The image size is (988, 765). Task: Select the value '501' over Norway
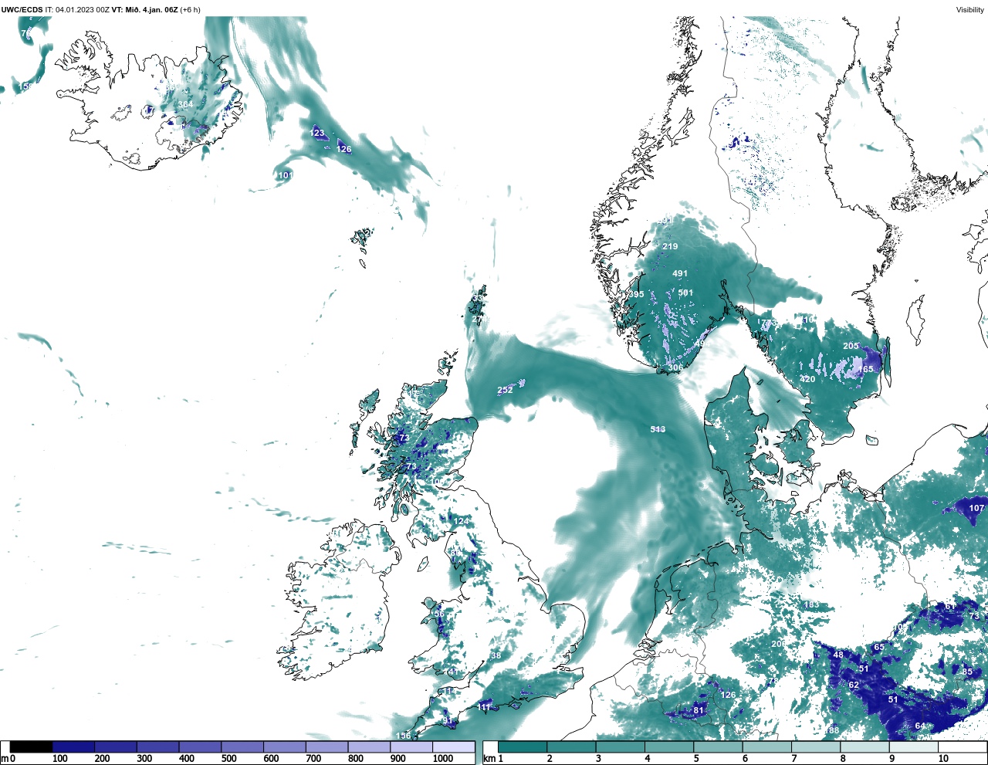(685, 293)
